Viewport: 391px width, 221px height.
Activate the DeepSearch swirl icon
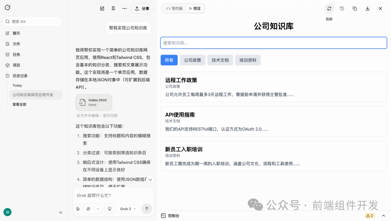(x=88, y=209)
